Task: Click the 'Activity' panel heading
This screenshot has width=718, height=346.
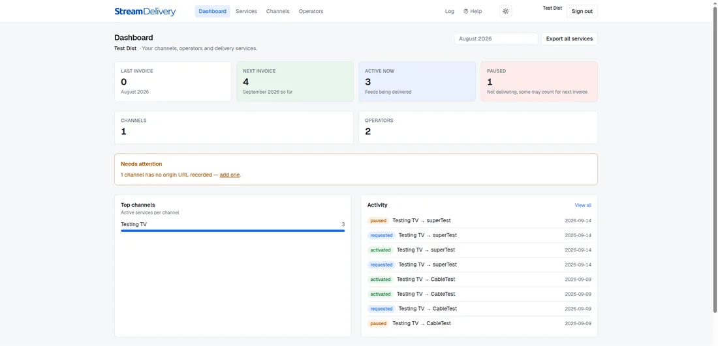Action: [377, 205]
